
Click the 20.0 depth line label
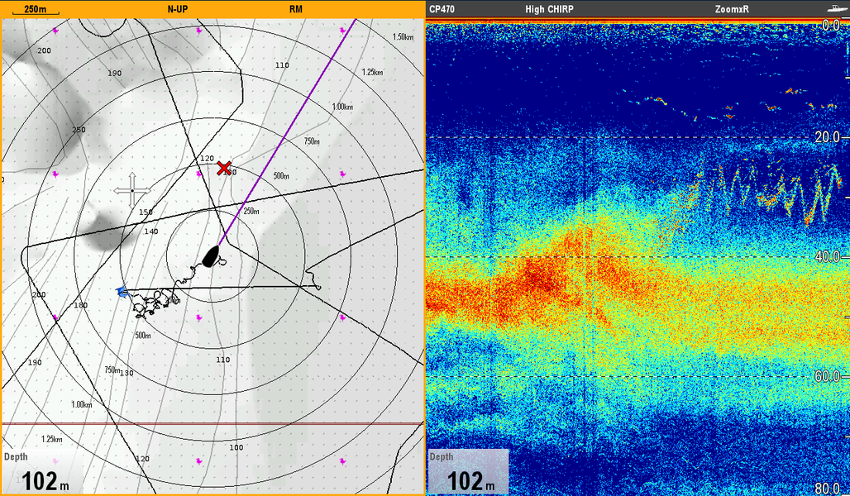827,137
